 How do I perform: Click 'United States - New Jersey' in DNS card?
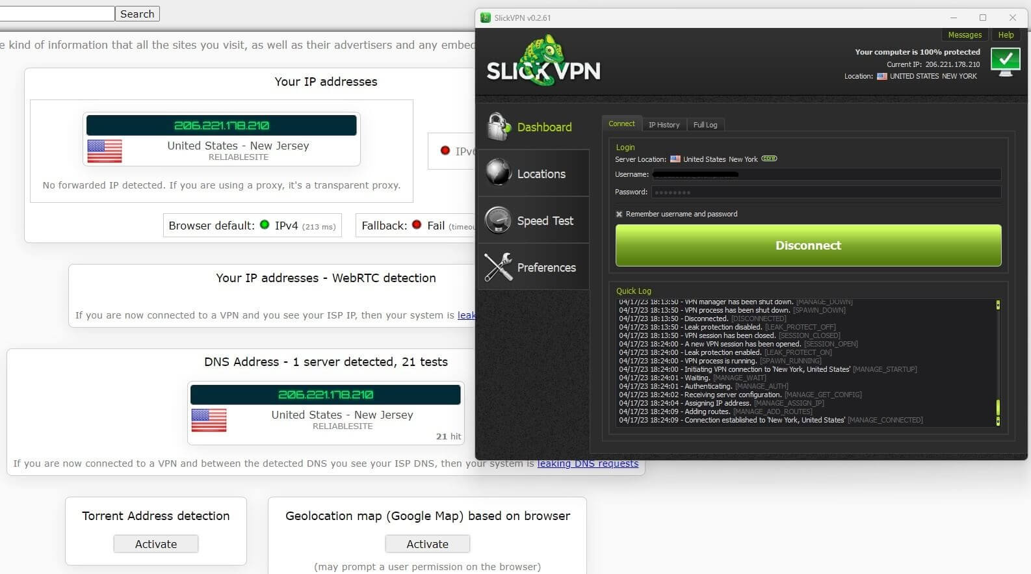click(342, 415)
